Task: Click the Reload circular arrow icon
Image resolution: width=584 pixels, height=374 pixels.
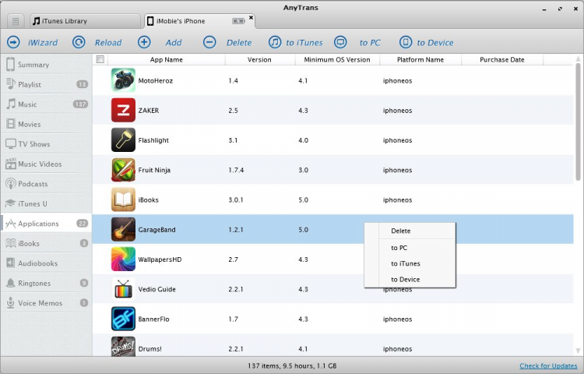Action: (x=79, y=42)
